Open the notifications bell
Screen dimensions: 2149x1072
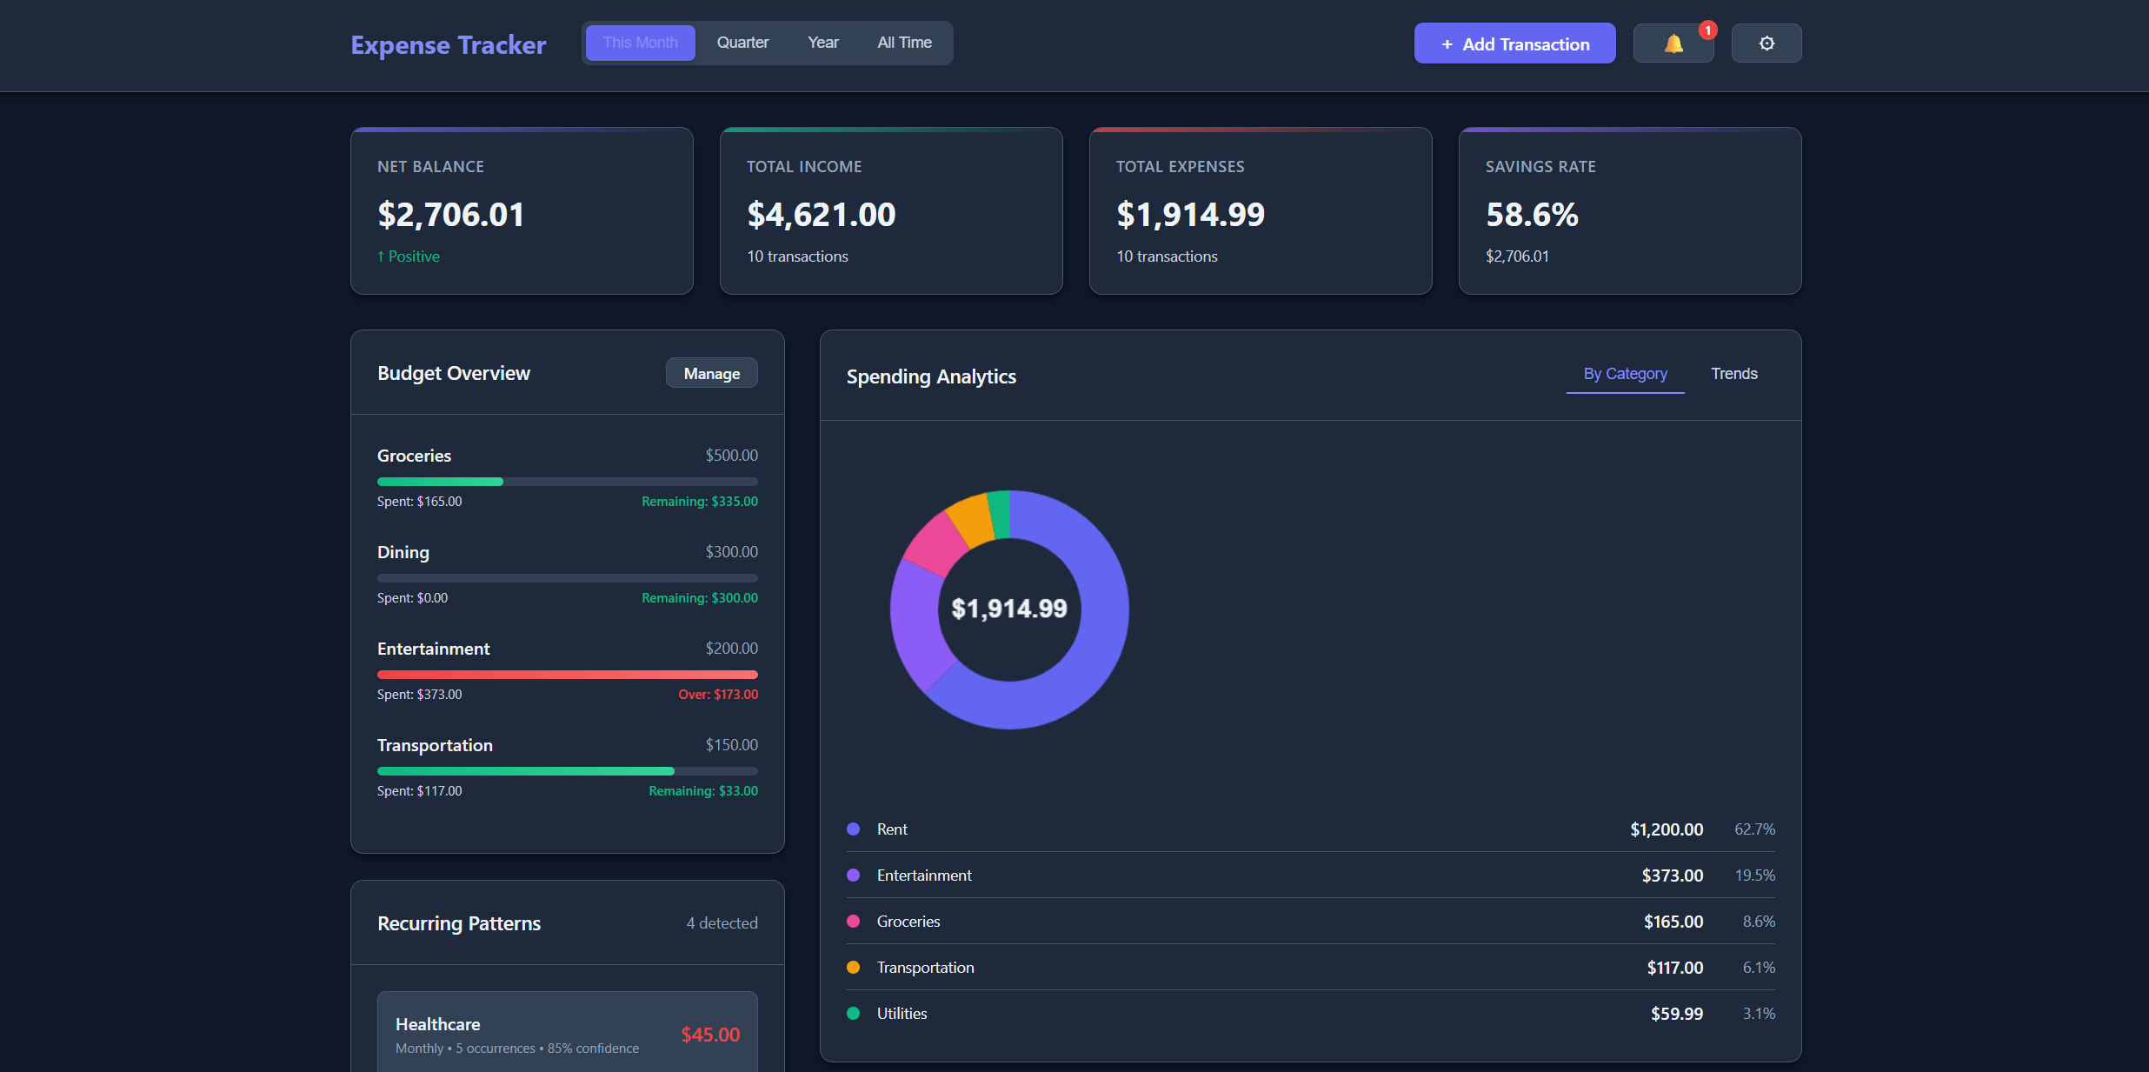[x=1673, y=43]
